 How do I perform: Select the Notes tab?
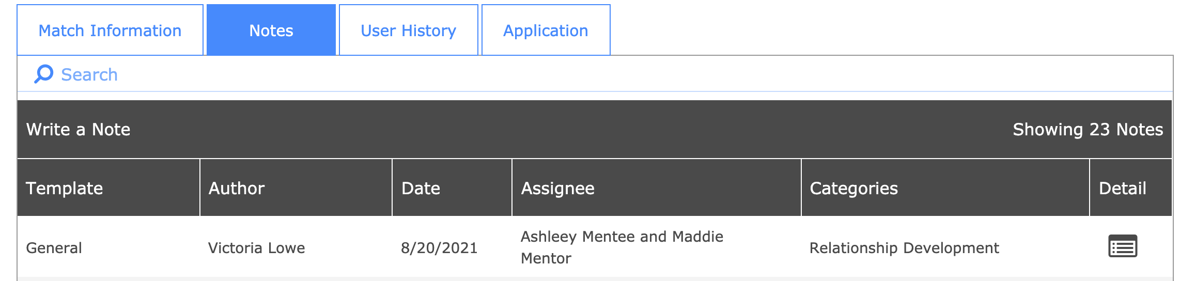[x=271, y=30]
